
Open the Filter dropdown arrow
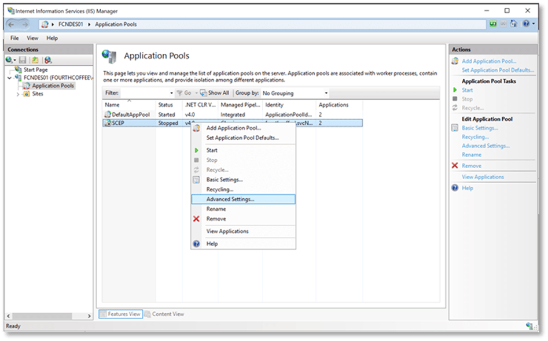[171, 93]
